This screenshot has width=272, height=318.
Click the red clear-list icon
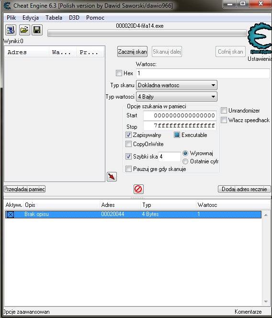coord(138,189)
